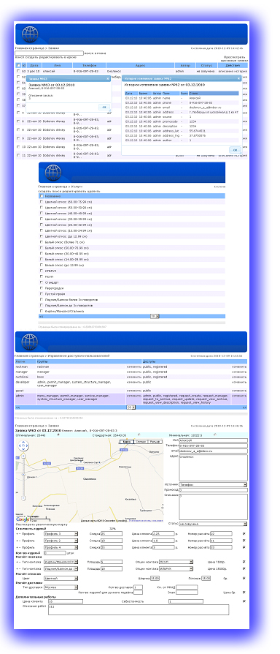
Task: Add a mounting row via plus beside first Тип монтажа
Action: coord(17,562)
